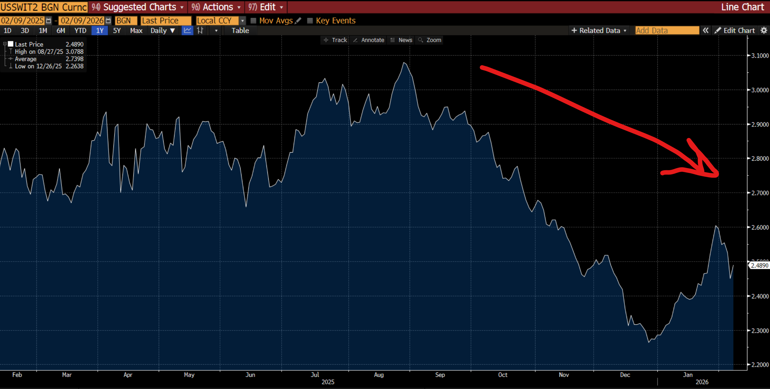This screenshot has height=389, width=770.
Task: Enable the Key Events checkbox
Action: tap(310, 21)
